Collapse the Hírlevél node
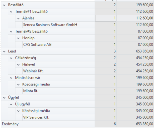Image resolution: width=154 pixels, height=128 pixels. [18, 65]
